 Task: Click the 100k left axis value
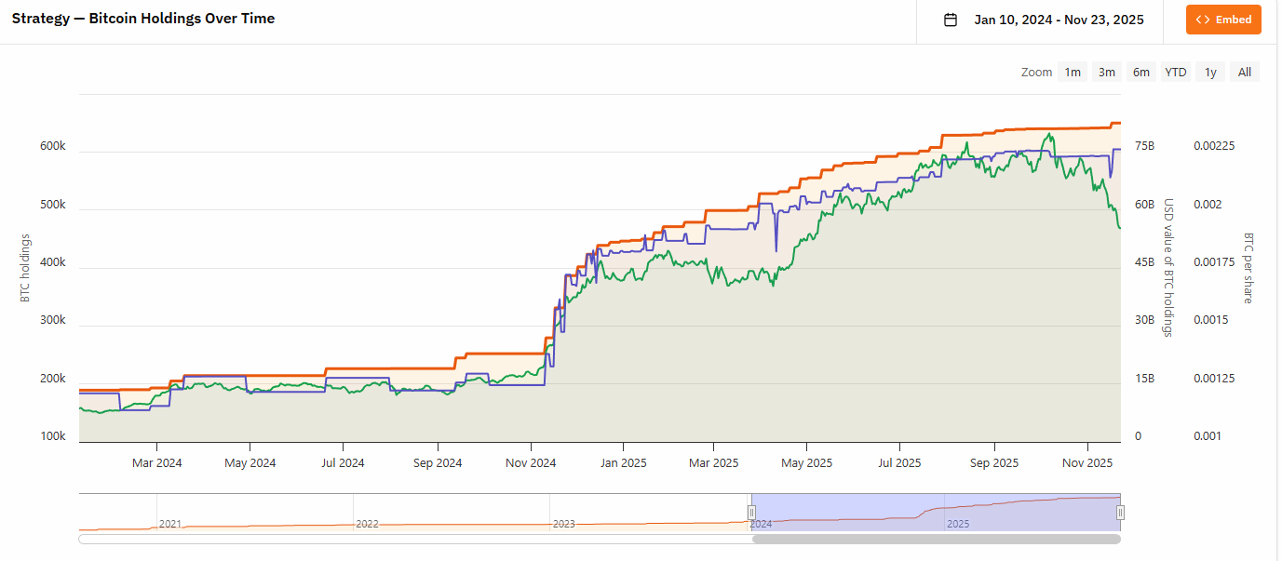pyautogui.click(x=53, y=436)
